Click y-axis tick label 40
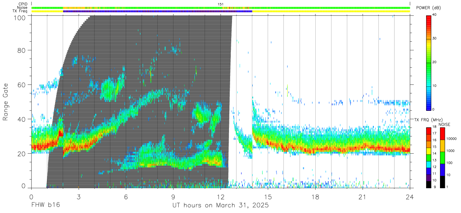The image size is (461, 213). point(22,119)
